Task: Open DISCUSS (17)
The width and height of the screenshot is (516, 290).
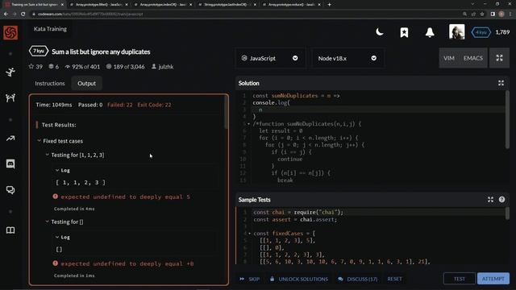Action: 358,279
